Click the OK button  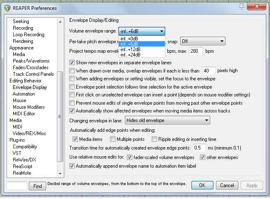(x=202, y=185)
